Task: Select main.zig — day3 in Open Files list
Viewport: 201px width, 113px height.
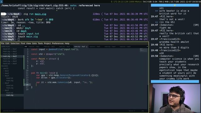Action: click(10, 54)
